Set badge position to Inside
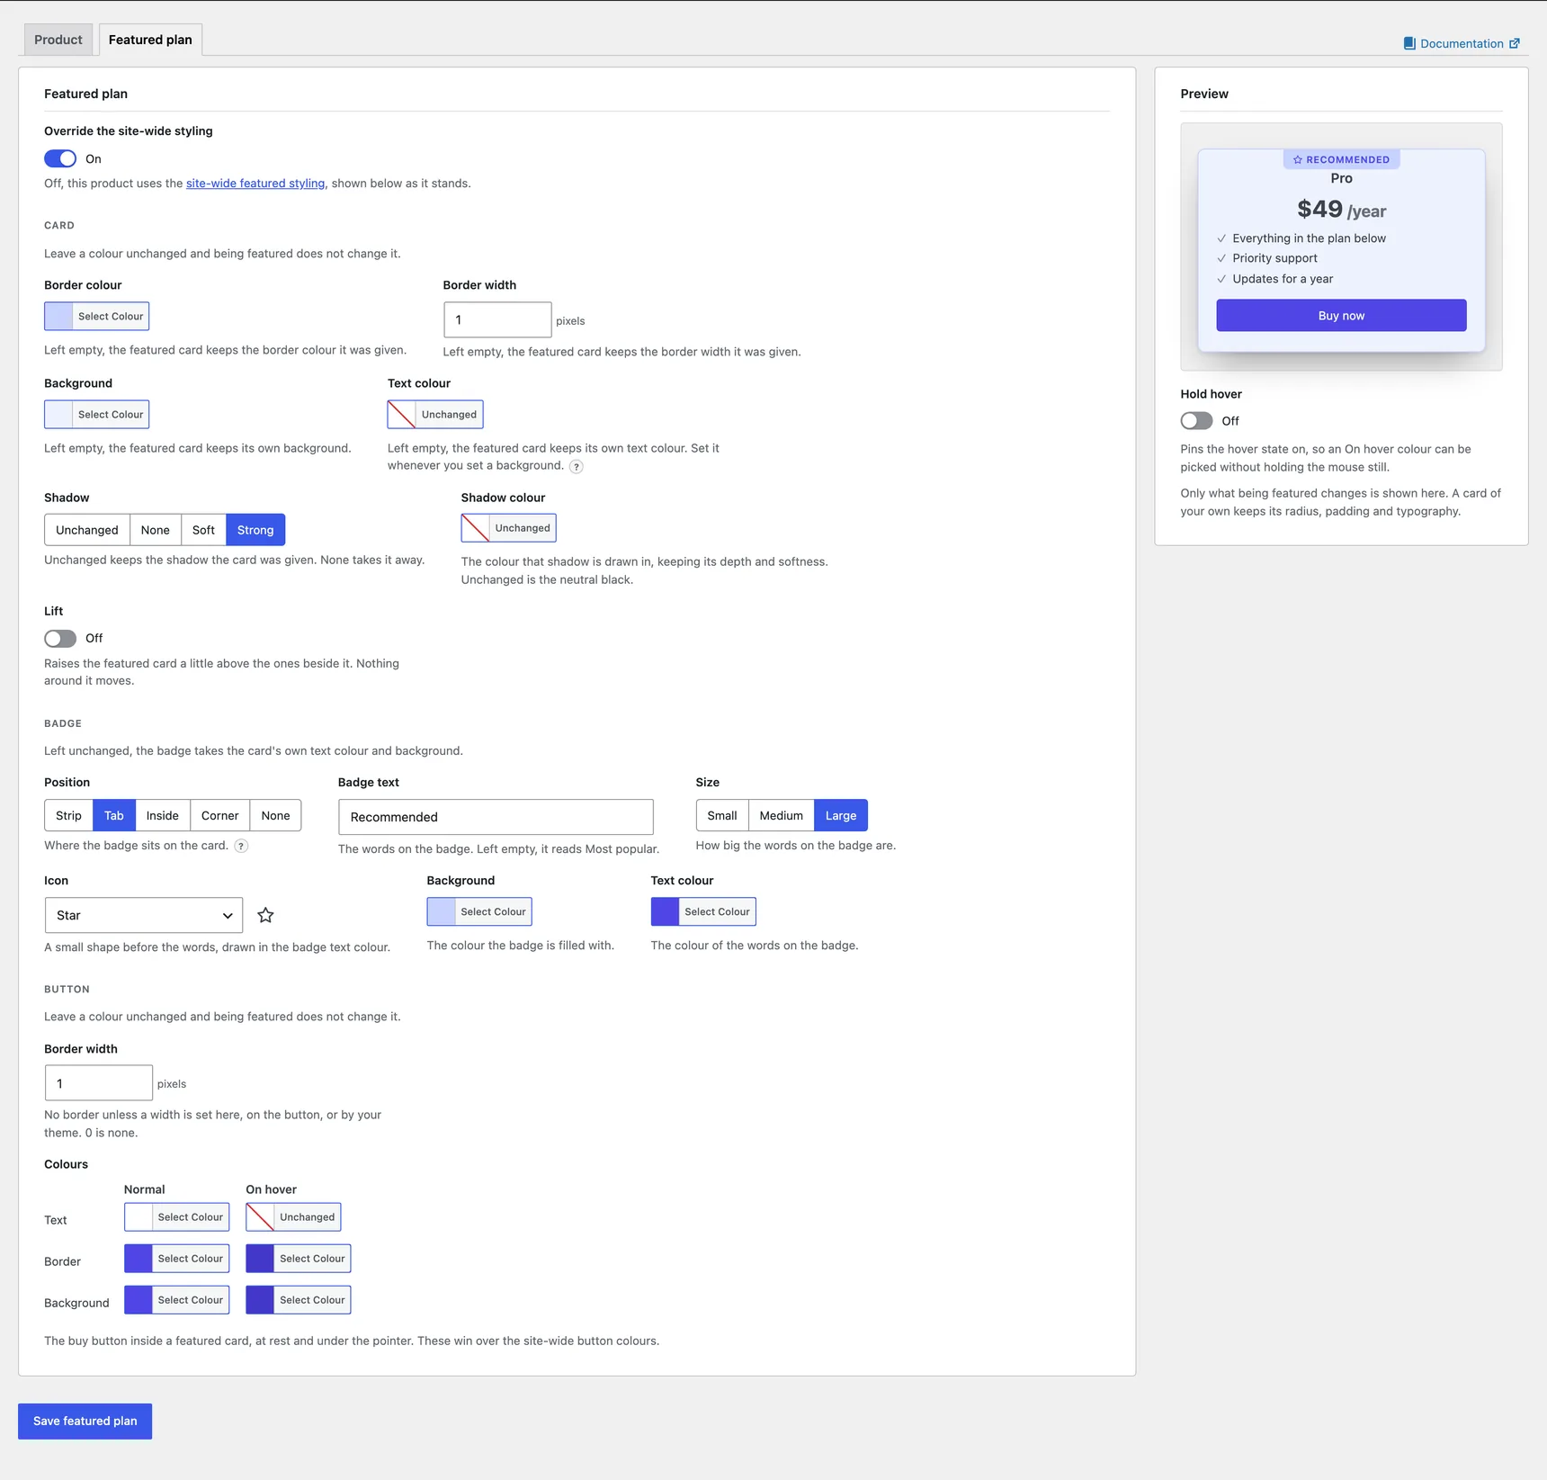1547x1480 pixels. (x=163, y=815)
